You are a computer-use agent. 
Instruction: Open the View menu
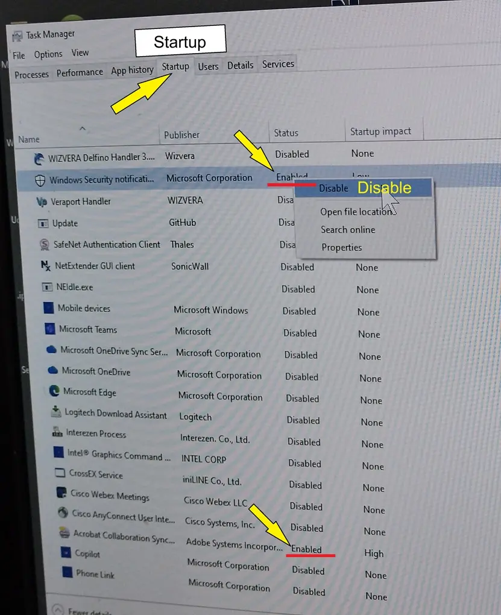(x=80, y=52)
